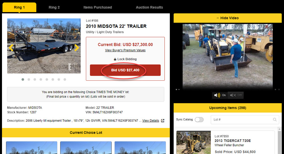Switch to the Ring 2 tab
284x154 pixels.
point(54,7)
